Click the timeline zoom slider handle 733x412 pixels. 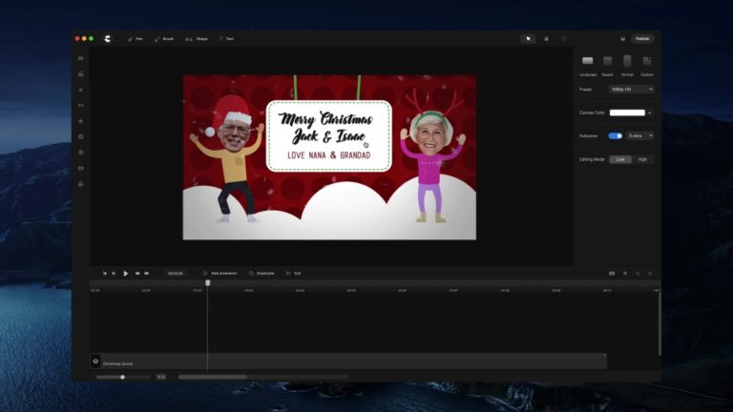pos(122,377)
